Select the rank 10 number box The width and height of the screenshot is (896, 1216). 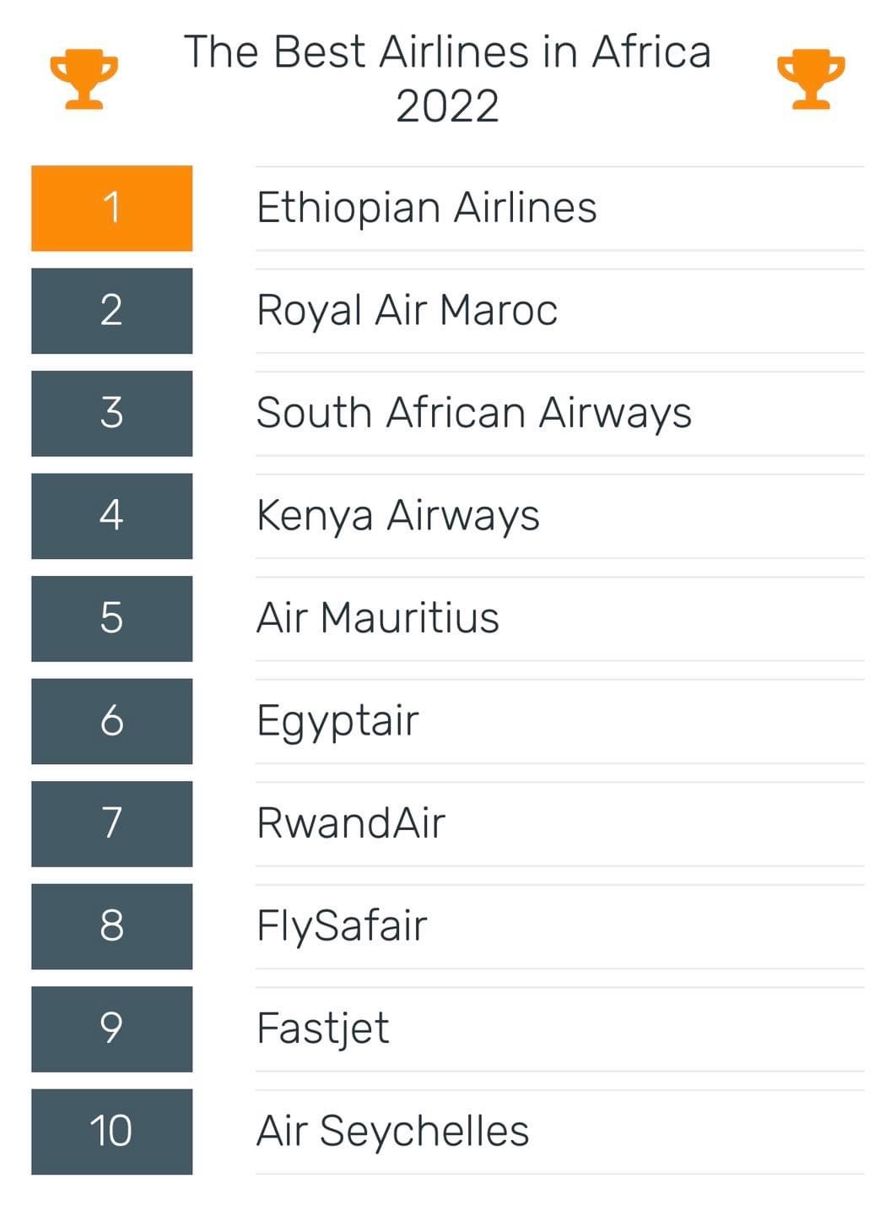[111, 1131]
